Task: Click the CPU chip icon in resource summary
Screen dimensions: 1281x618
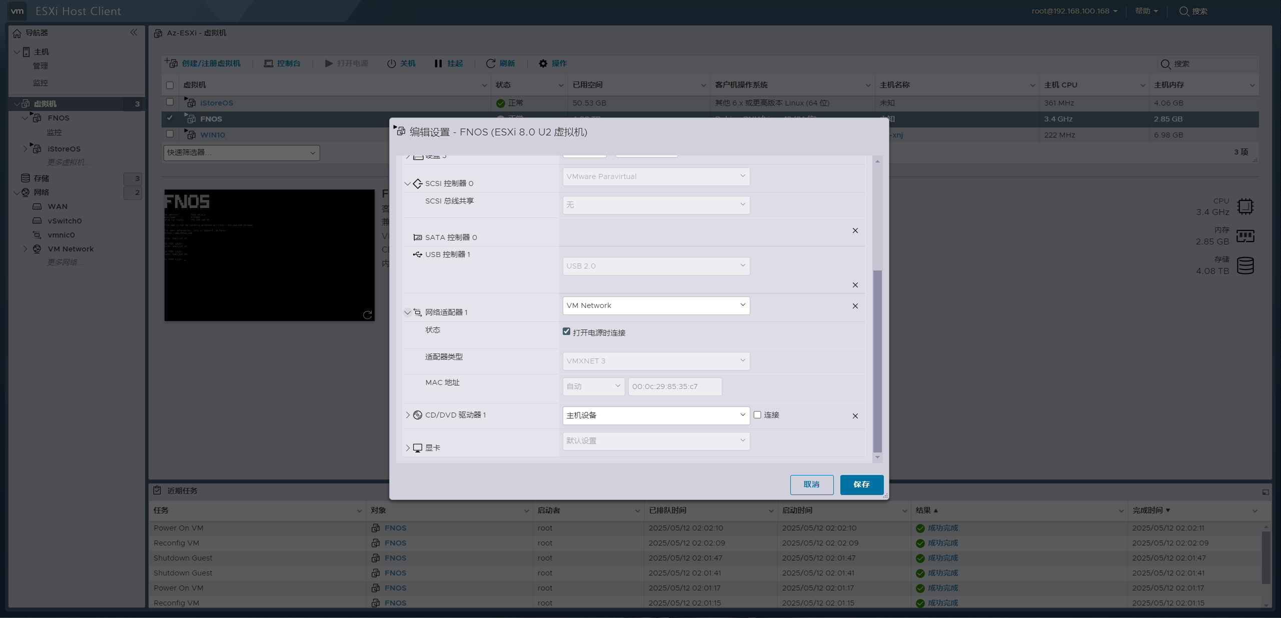Action: coord(1245,206)
